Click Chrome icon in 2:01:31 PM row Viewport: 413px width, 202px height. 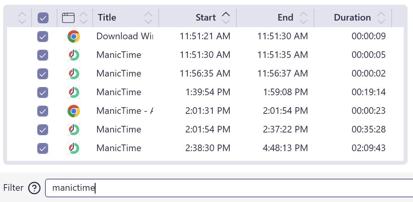tap(73, 111)
